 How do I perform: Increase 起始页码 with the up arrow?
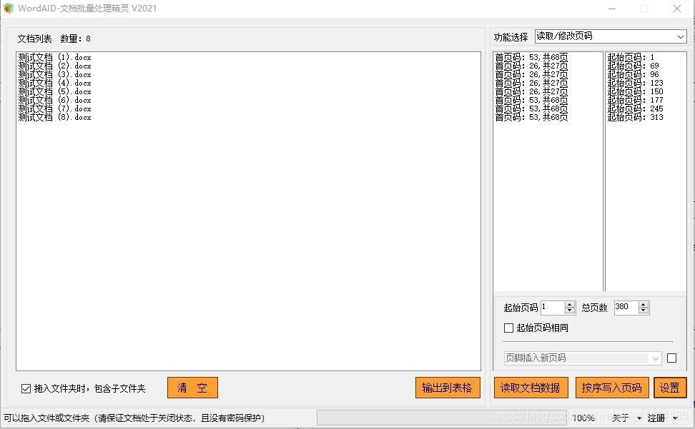[x=570, y=304]
